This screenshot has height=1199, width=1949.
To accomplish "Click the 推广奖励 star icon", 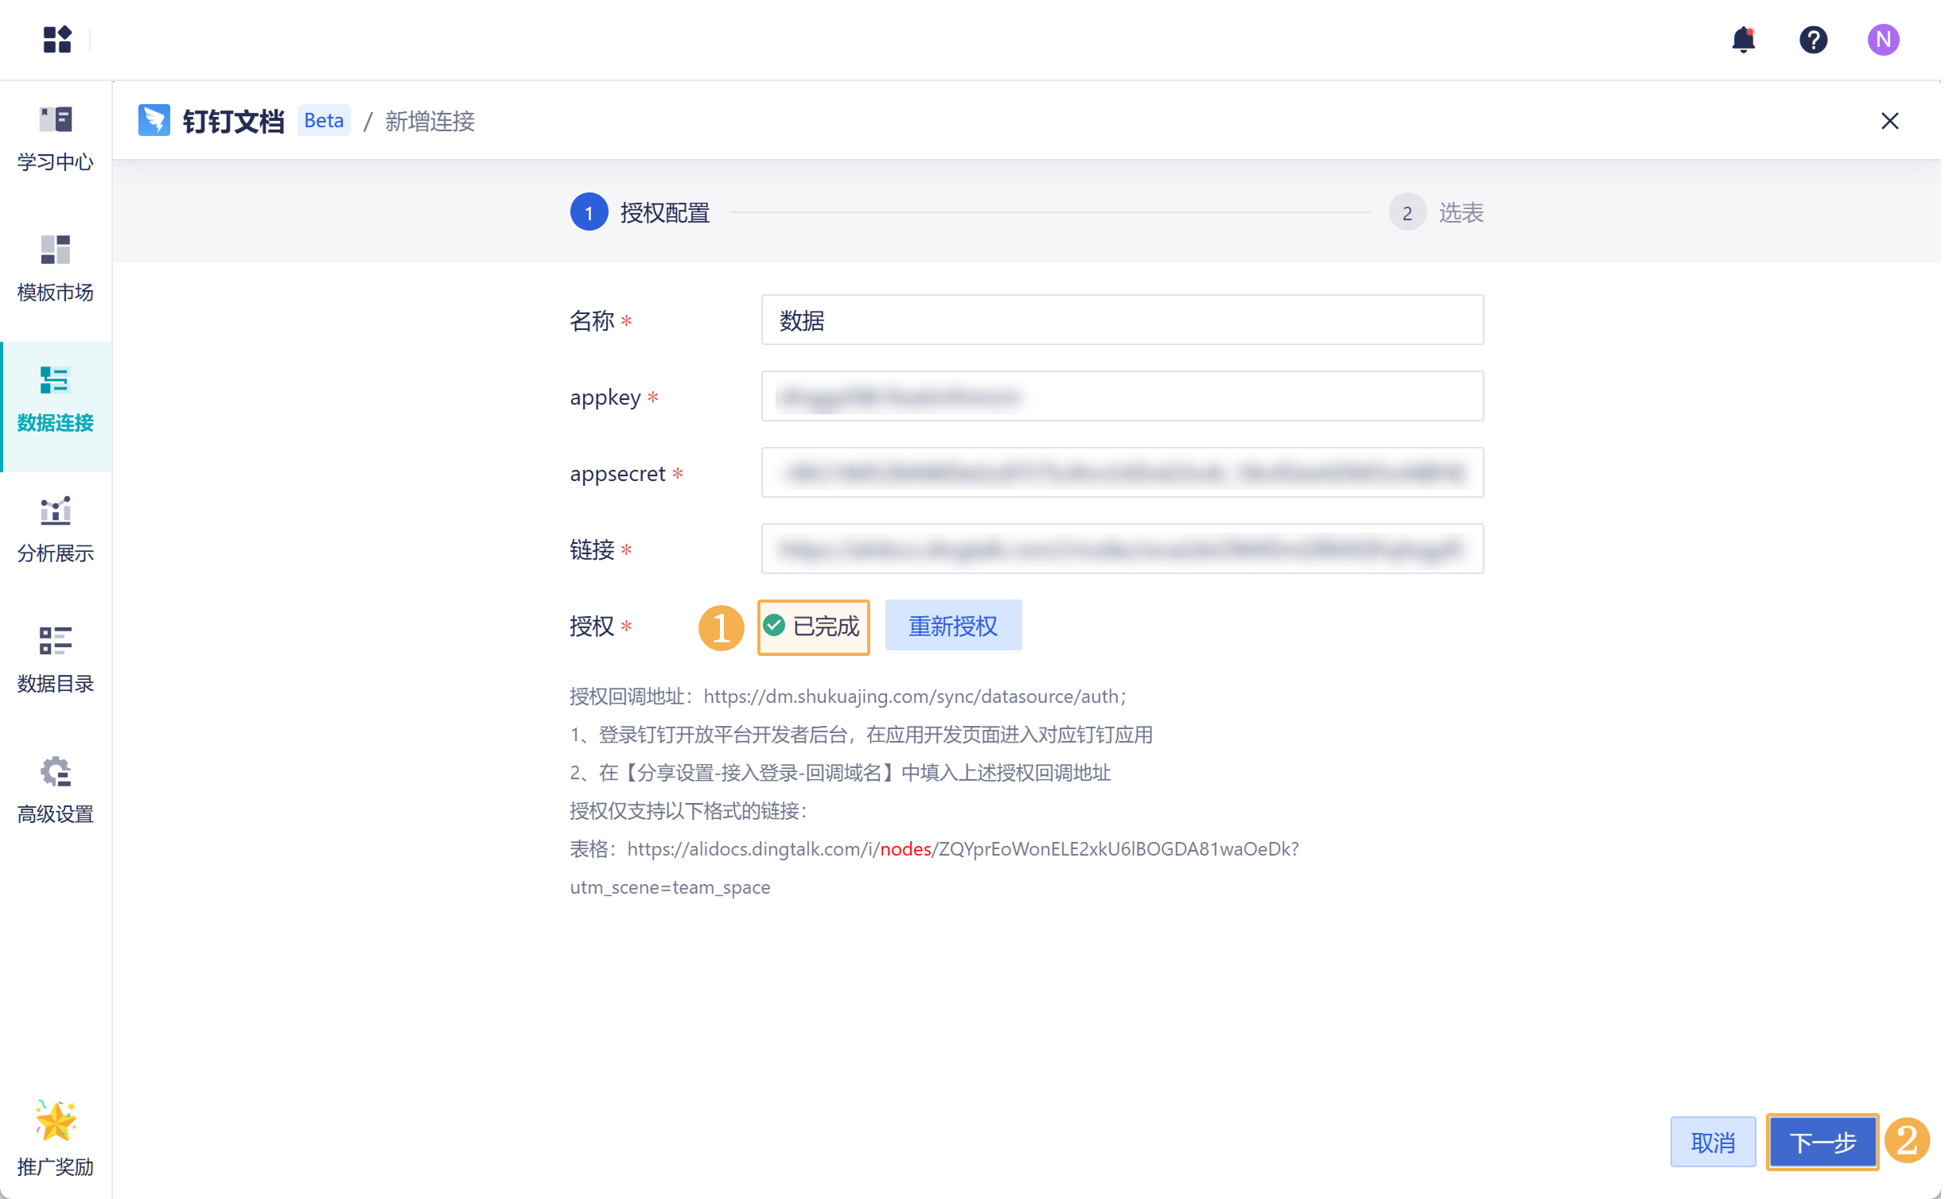I will click(55, 1121).
